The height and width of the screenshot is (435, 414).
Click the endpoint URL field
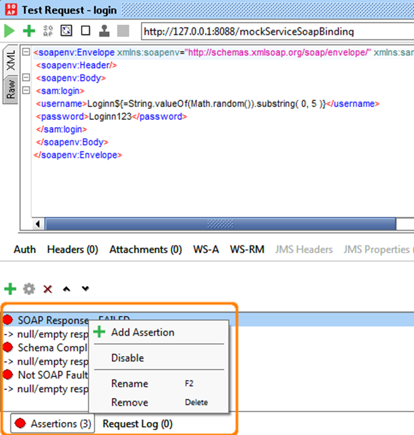[x=278, y=31]
